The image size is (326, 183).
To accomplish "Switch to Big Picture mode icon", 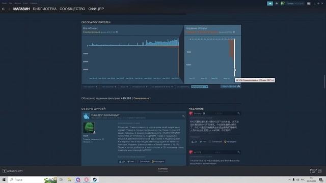I will (x=309, y=4).
